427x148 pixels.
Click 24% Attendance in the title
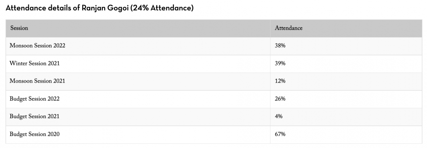(162, 8)
